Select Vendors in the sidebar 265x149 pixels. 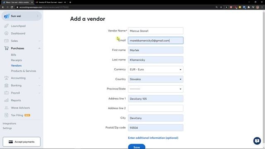click(16, 65)
